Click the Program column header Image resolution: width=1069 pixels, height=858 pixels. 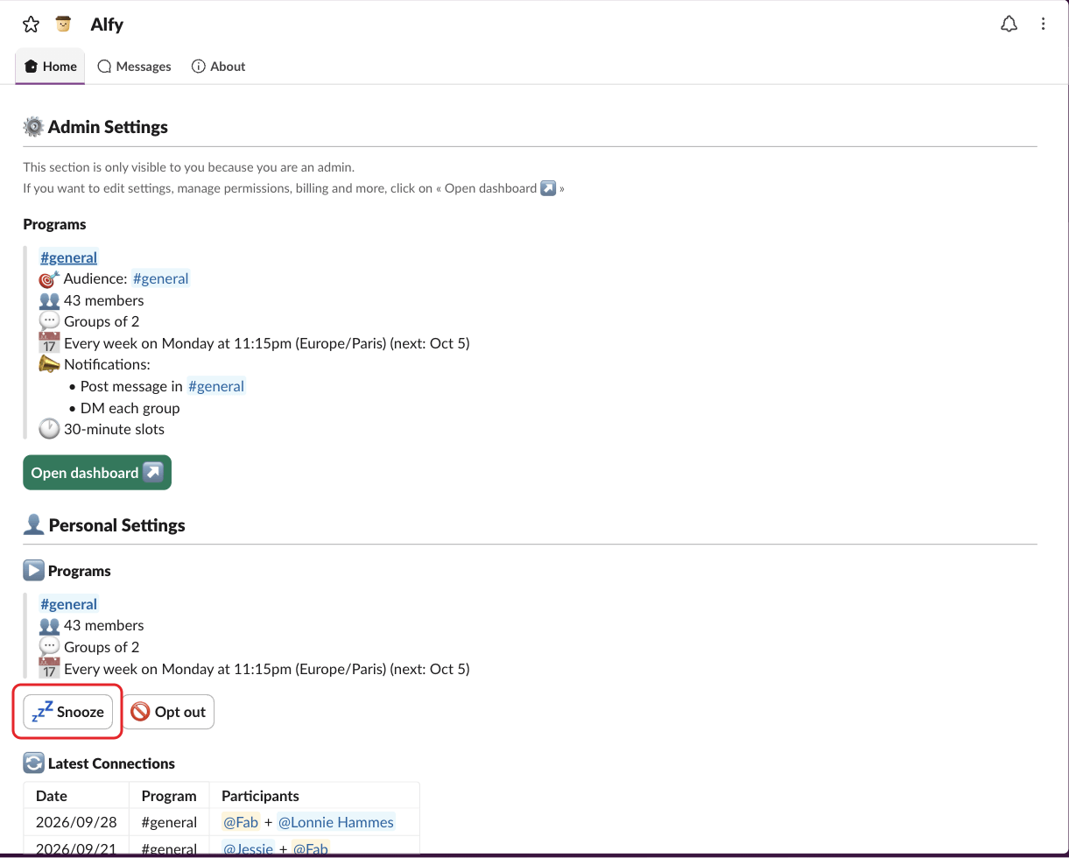[169, 796]
